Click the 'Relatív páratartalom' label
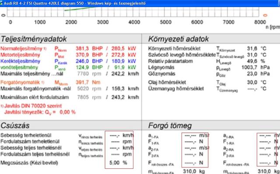Viewport: 280px width, 174px height. click(x=170, y=61)
